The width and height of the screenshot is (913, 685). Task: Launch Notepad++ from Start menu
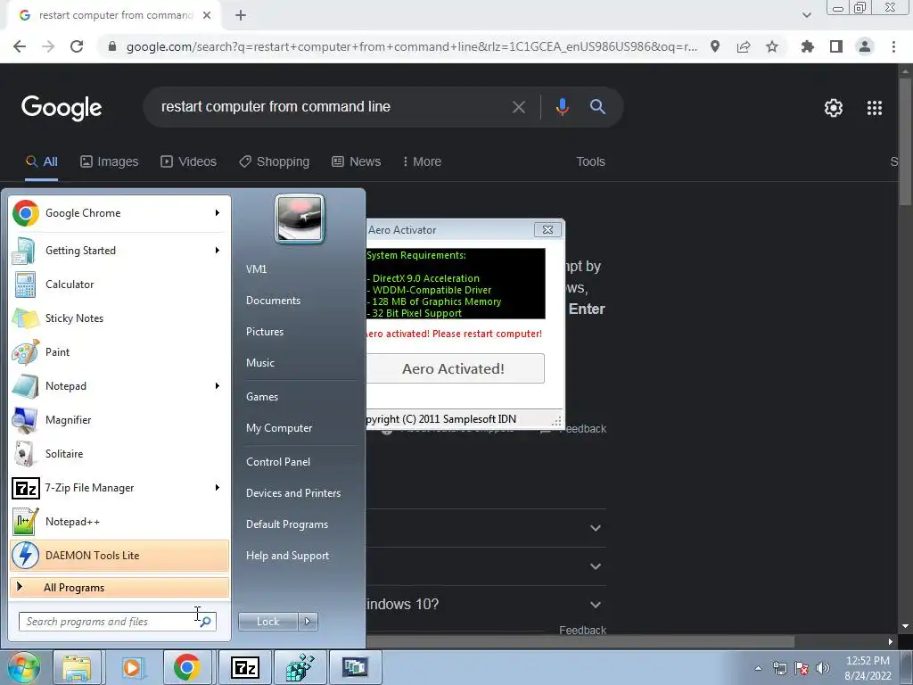[x=119, y=521]
